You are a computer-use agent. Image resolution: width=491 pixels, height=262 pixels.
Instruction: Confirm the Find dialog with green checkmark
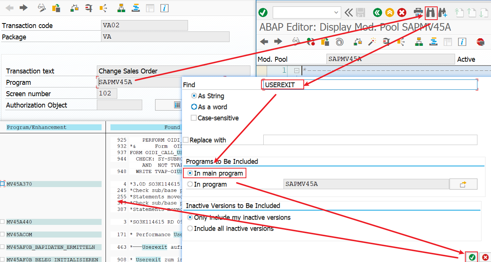coord(472,257)
